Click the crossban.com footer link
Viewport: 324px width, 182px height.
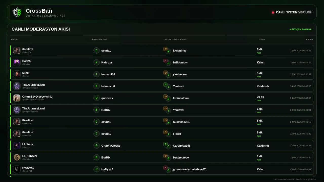tap(280, 179)
